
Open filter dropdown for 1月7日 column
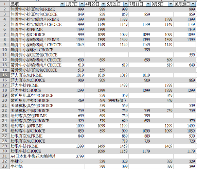pyautogui.click(x=82, y=4)
